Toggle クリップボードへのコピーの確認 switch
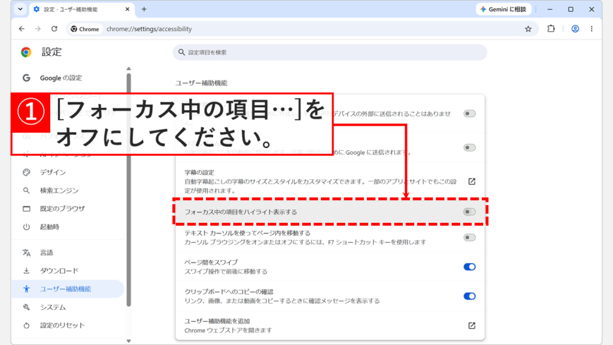This screenshot has width=613, height=345. click(469, 296)
